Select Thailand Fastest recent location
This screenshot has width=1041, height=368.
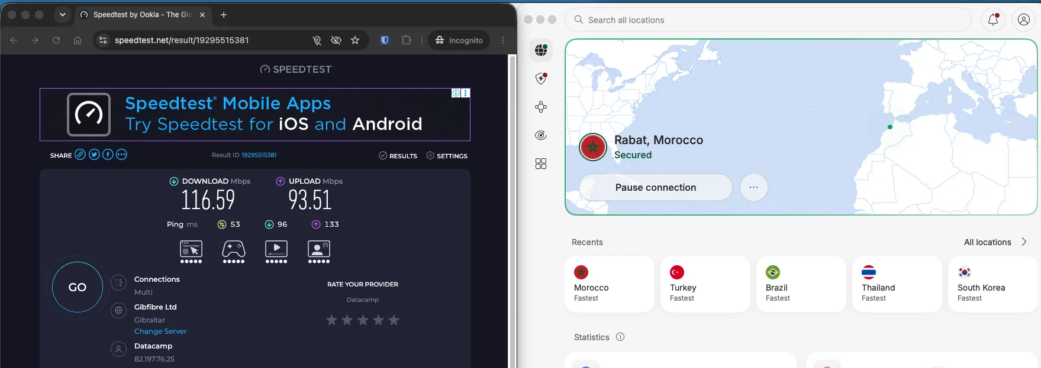click(x=897, y=284)
